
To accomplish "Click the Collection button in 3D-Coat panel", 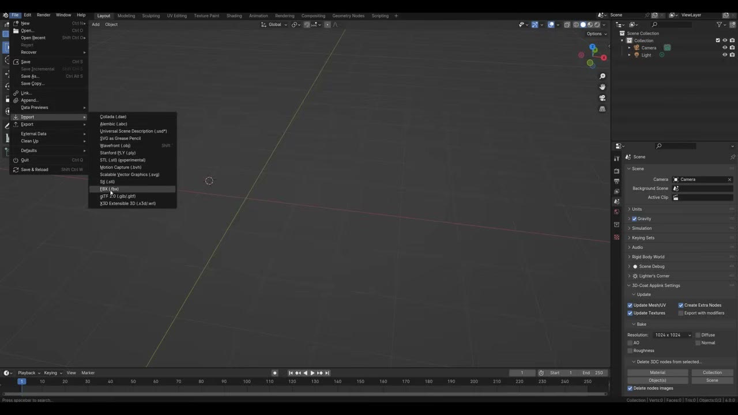I will pyautogui.click(x=712, y=373).
